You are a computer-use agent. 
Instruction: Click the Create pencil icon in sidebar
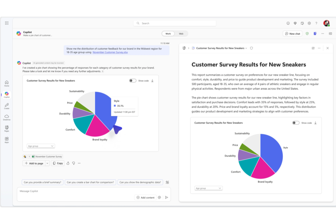click(7, 105)
